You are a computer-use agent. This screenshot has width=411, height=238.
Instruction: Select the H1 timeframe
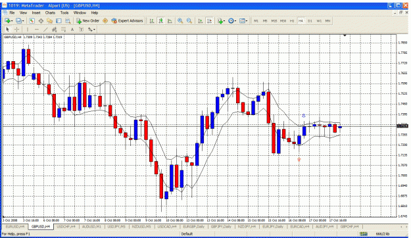pos(292,21)
